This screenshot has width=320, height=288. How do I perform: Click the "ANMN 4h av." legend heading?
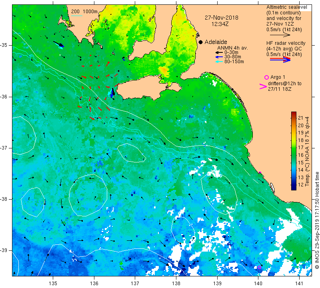pos(232,48)
